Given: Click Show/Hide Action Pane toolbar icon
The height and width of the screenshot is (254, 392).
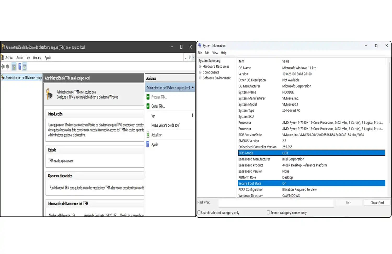Looking at the screenshot, I should (25, 67).
